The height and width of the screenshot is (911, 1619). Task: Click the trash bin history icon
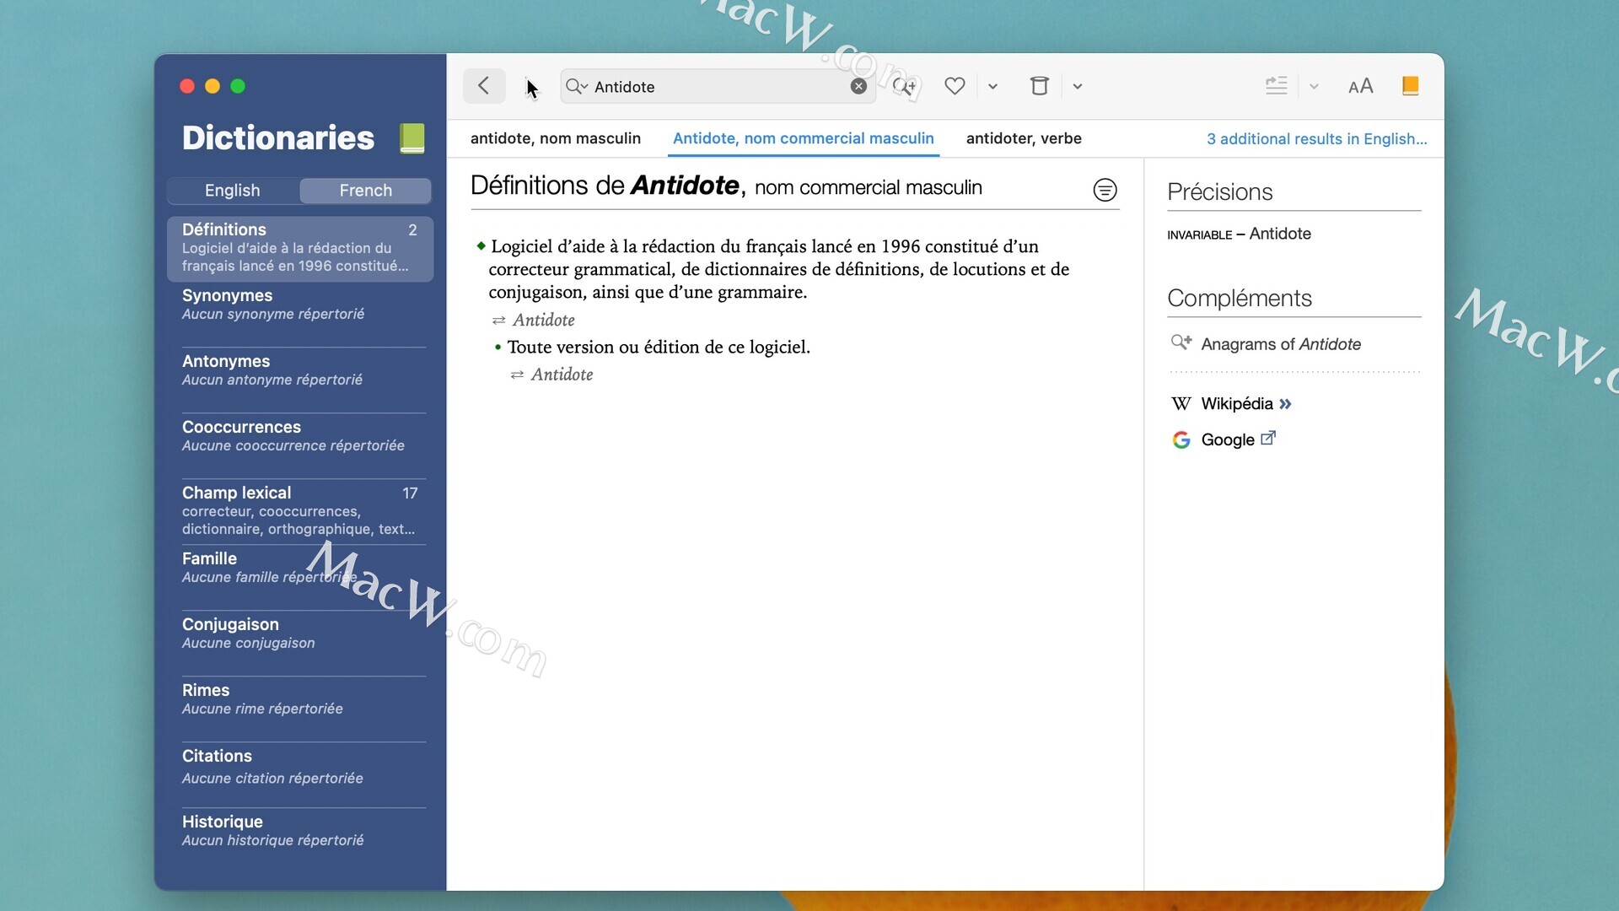[1040, 86]
